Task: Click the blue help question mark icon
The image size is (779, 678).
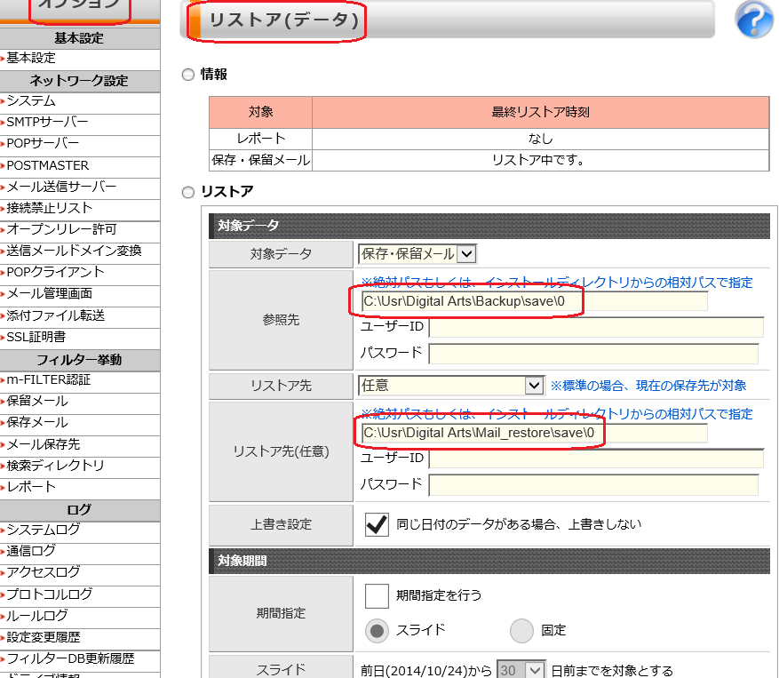Action: tap(754, 20)
